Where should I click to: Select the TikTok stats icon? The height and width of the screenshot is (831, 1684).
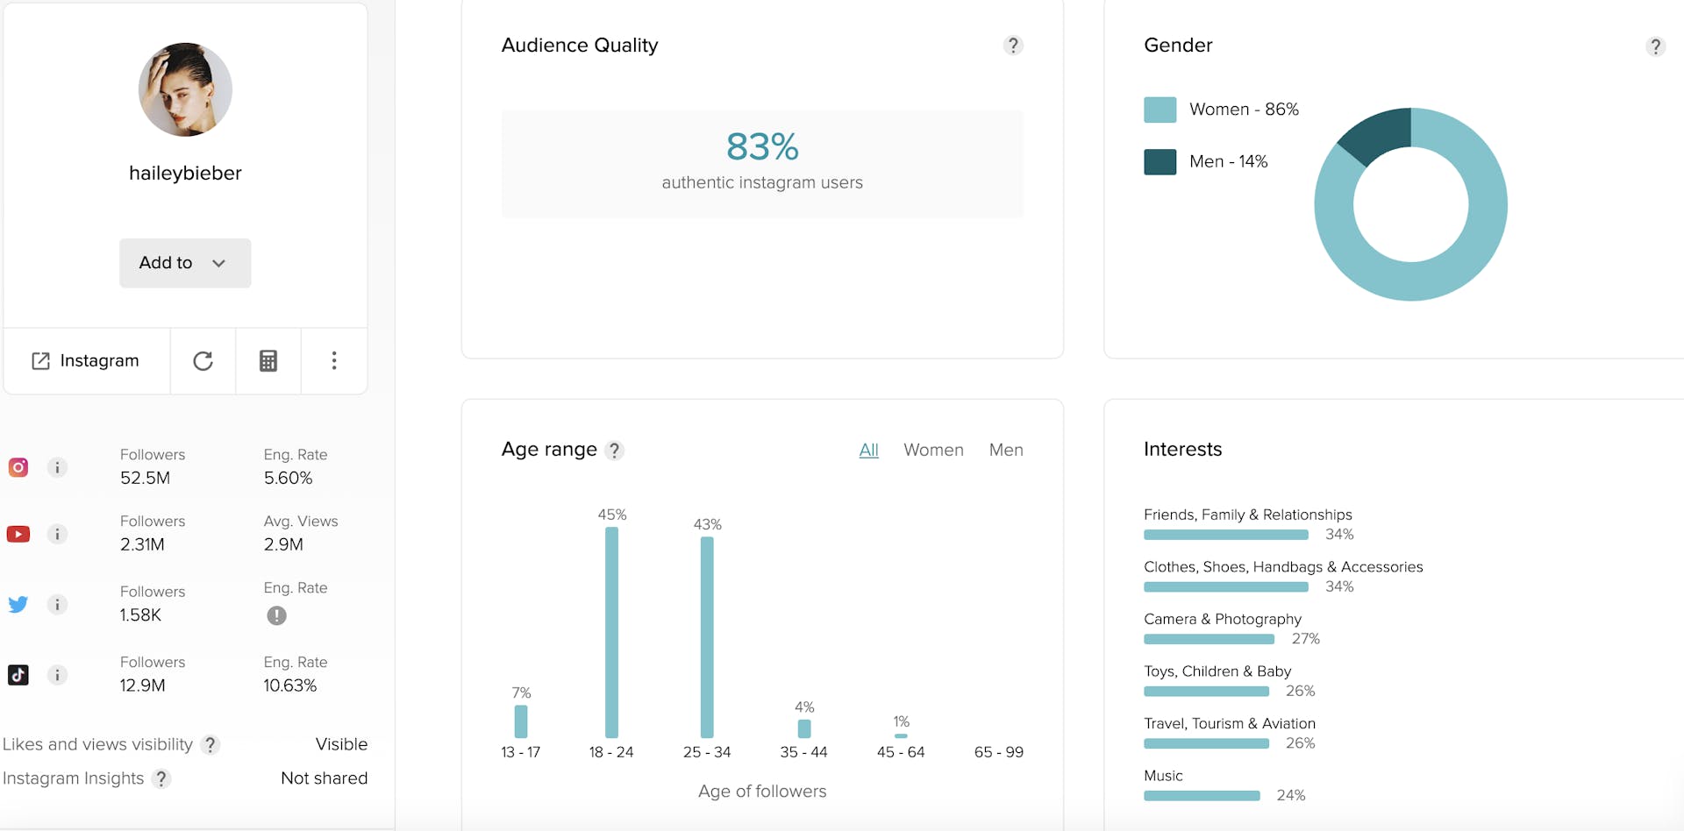(18, 675)
